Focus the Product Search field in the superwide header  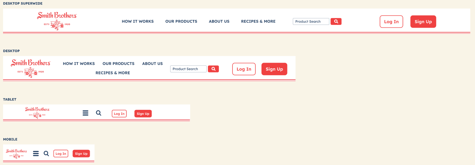pyautogui.click(x=311, y=22)
